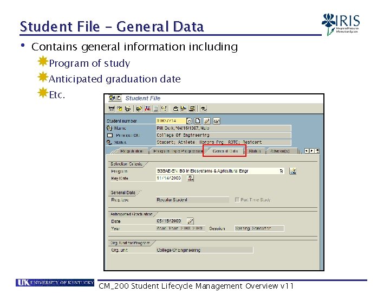390x293 pixels.
Task: Click the person icon beside Name label
Action: 109,128
